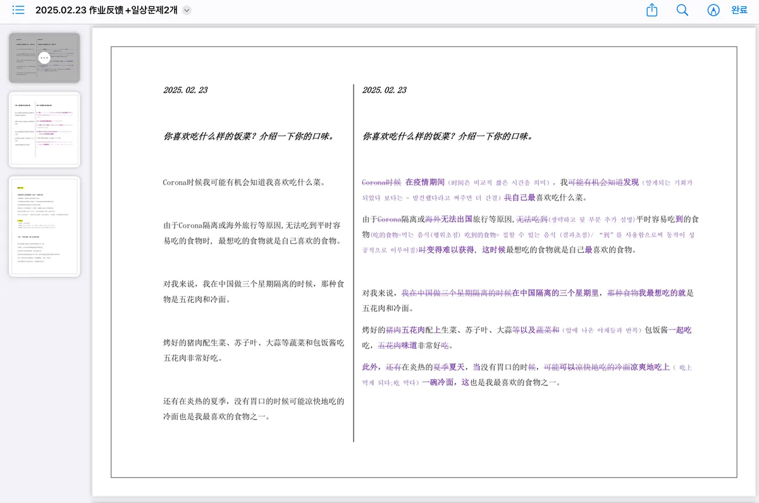Click the correction '在疫情期间' in right column
The height and width of the screenshot is (503, 759).
425,183
